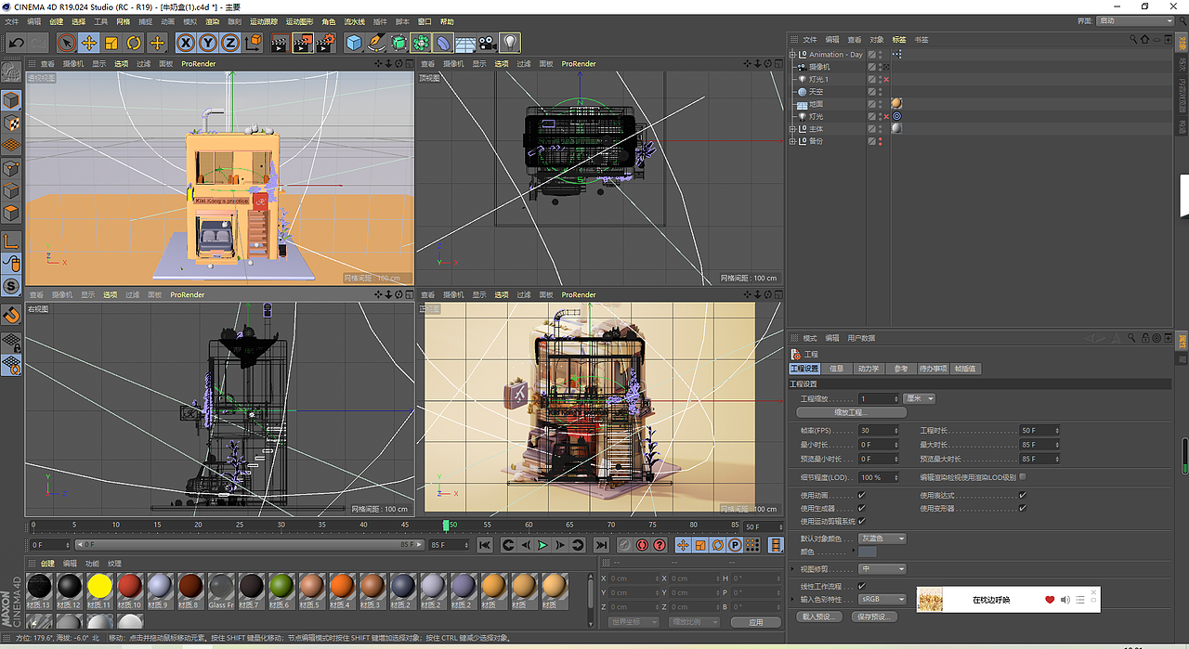The image size is (1189, 649).
Task: Toggle 使用变形器 checkbox
Action: (x=1023, y=509)
